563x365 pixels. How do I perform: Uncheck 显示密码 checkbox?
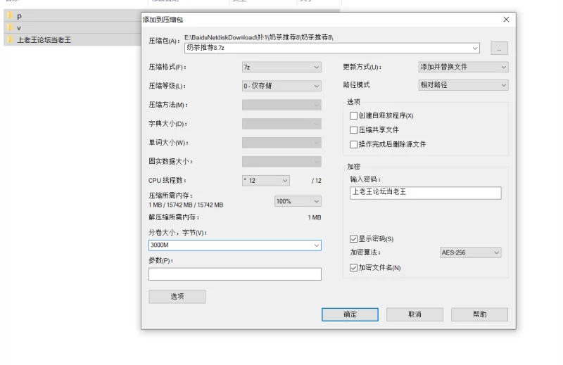coord(353,239)
